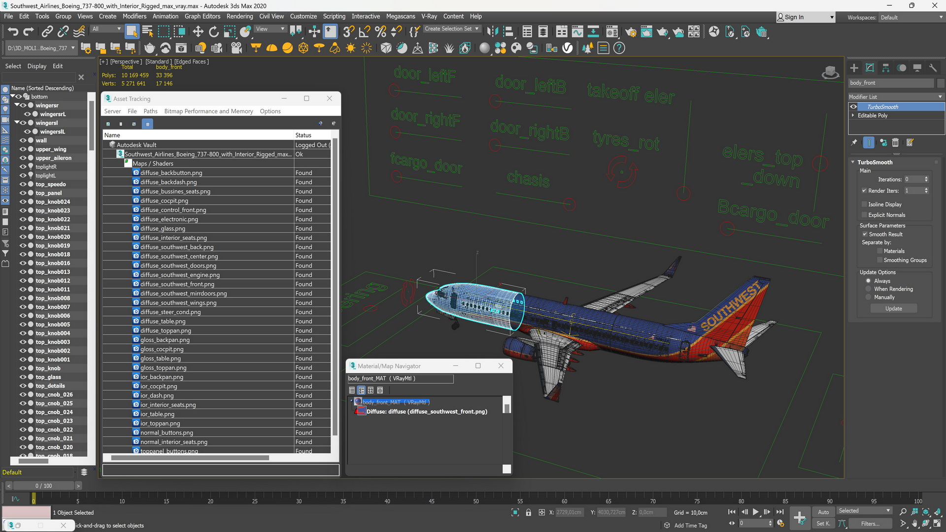The image size is (946, 532).
Task: Open the Workspaces Default dropdown
Action: [x=912, y=17]
